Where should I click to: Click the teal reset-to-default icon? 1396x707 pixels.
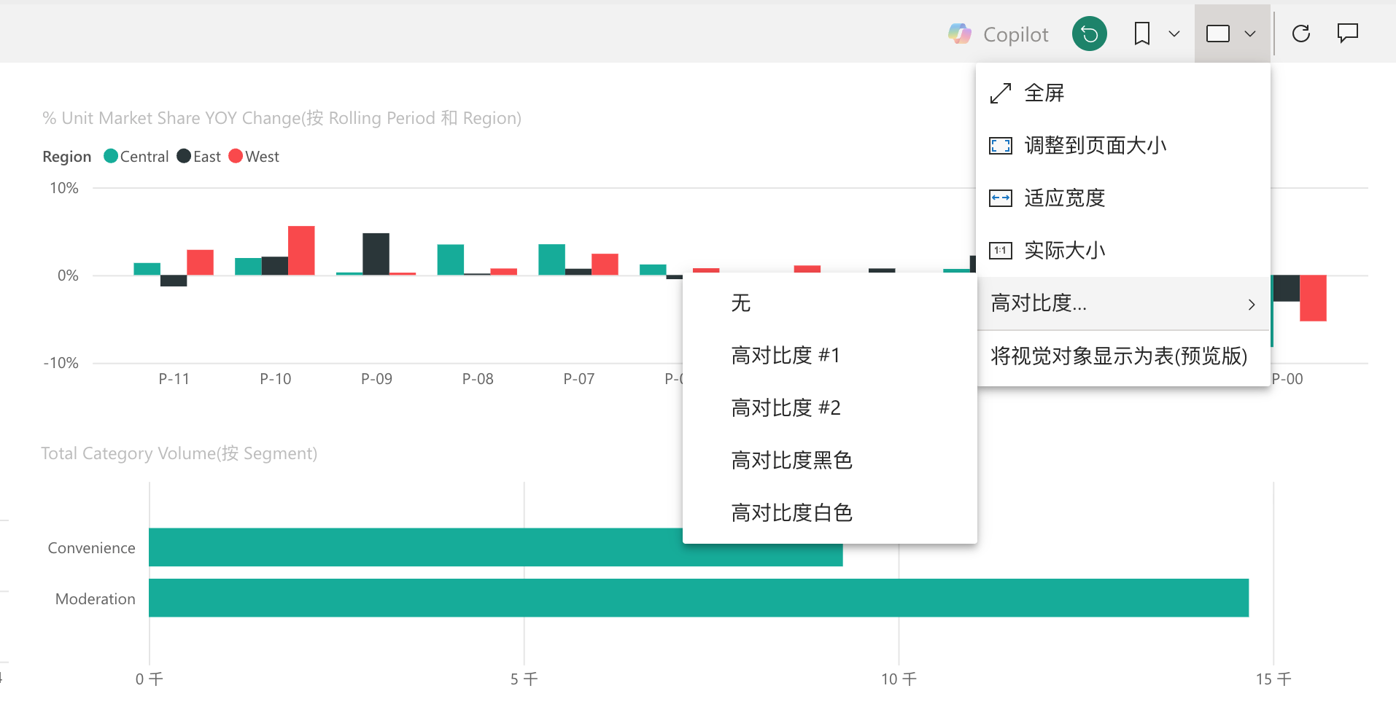(x=1089, y=33)
